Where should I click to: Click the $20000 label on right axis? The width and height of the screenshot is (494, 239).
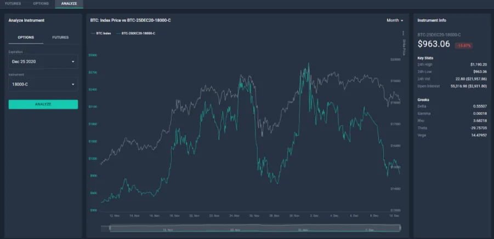point(395,60)
